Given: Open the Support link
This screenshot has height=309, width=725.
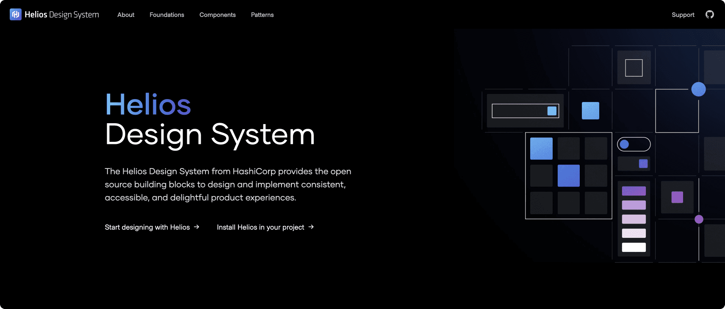Looking at the screenshot, I should click(683, 15).
